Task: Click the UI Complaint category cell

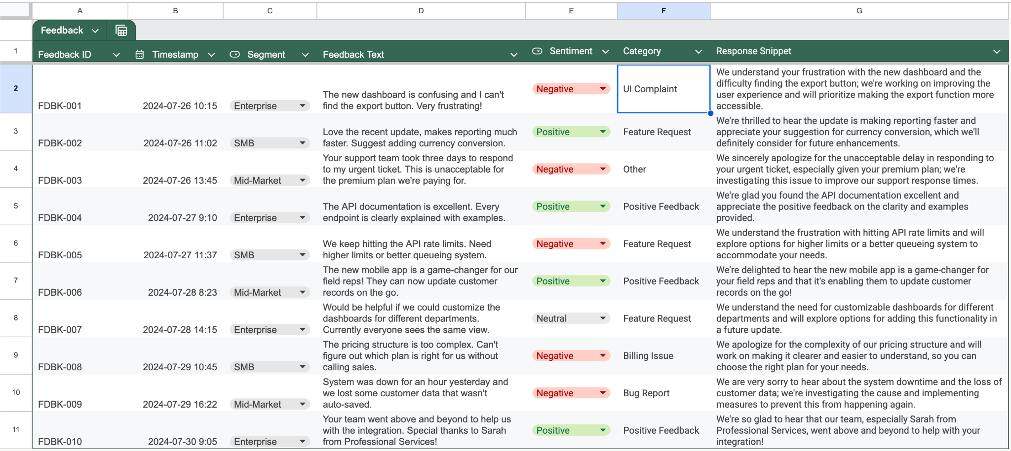Action: pos(663,89)
